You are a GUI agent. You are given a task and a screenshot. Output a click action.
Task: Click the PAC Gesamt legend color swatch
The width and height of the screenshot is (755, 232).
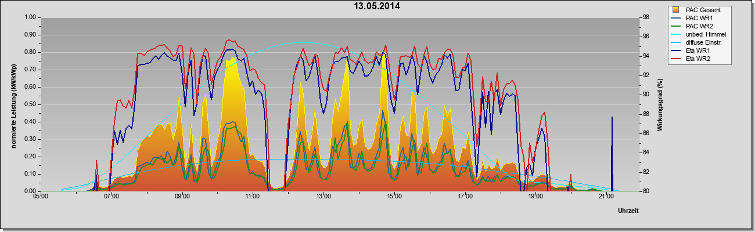click(x=675, y=10)
